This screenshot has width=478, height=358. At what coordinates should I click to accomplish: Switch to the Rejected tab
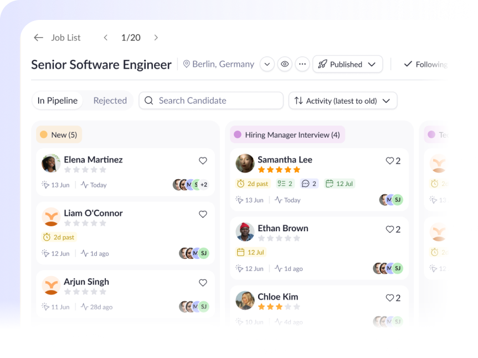110,101
